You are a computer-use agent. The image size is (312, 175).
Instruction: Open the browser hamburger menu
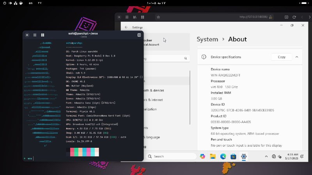[x=127, y=17]
